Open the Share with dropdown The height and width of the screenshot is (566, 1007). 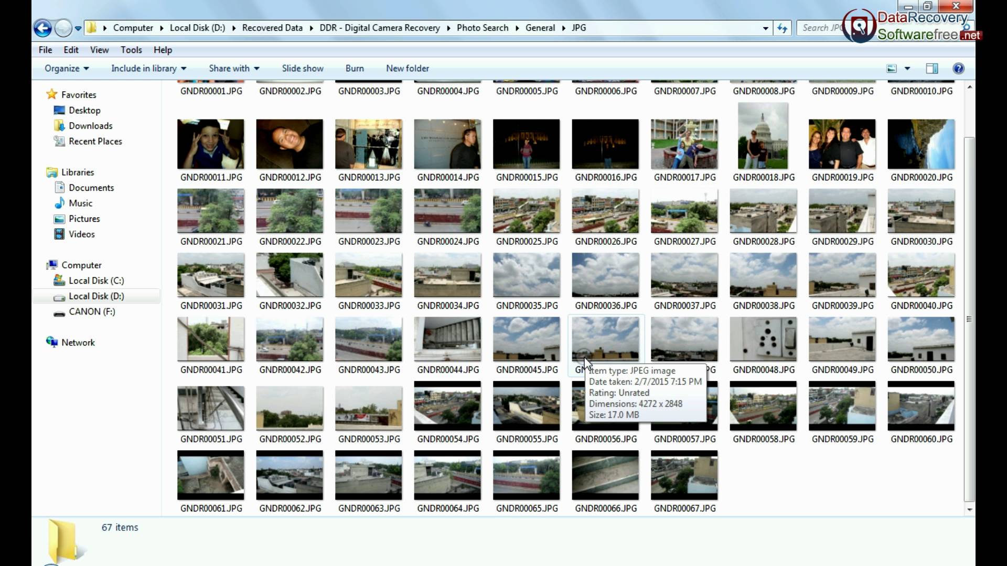tap(234, 69)
